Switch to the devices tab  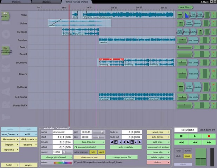(x=46, y=2)
